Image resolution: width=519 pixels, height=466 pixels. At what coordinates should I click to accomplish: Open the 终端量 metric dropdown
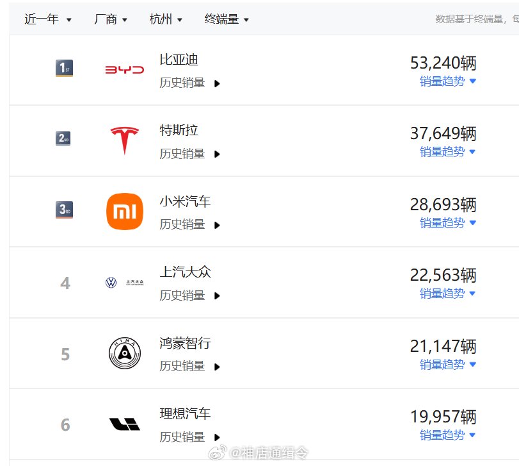pos(227,19)
